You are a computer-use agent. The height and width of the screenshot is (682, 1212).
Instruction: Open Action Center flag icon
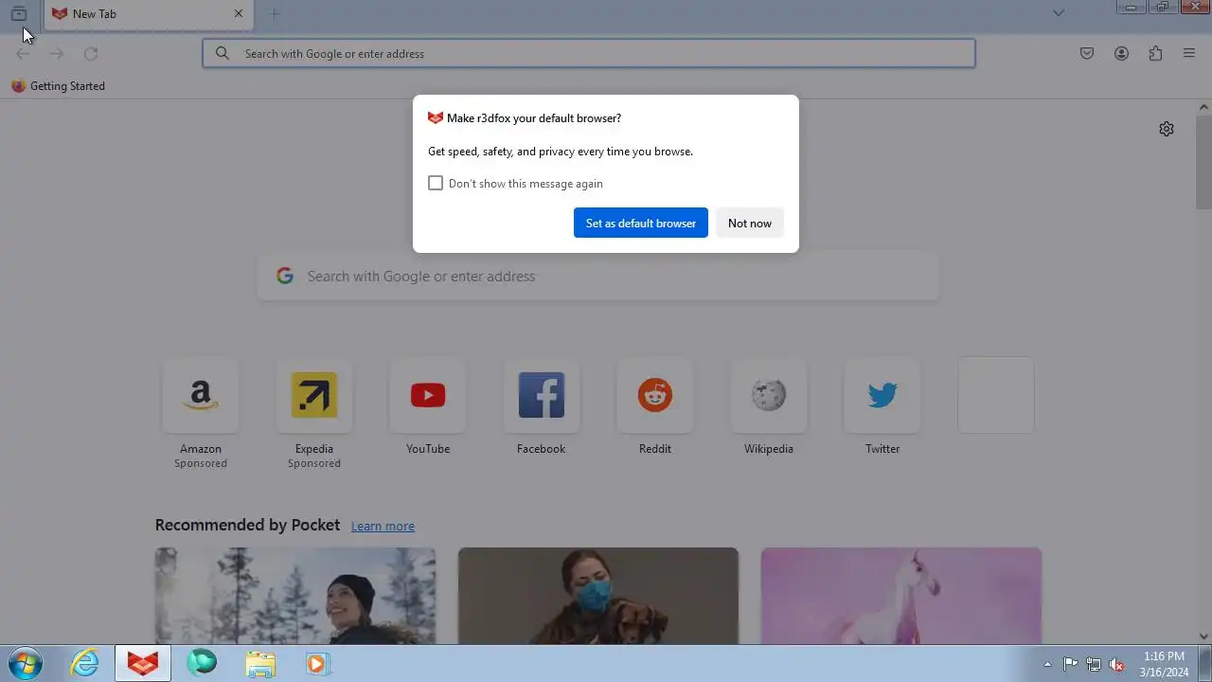(x=1070, y=664)
